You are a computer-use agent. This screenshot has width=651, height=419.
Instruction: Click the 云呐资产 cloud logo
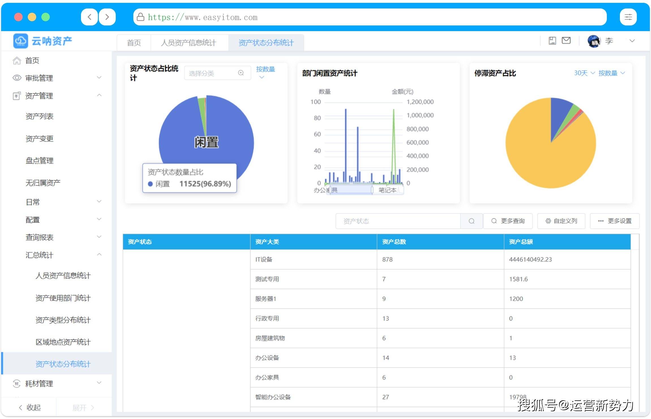coord(21,41)
